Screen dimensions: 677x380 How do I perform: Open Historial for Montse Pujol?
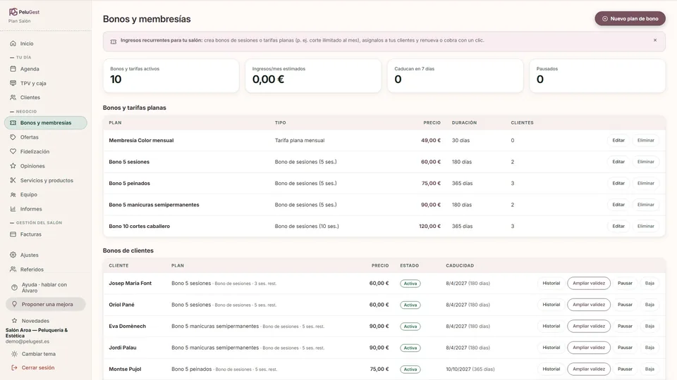(551, 369)
